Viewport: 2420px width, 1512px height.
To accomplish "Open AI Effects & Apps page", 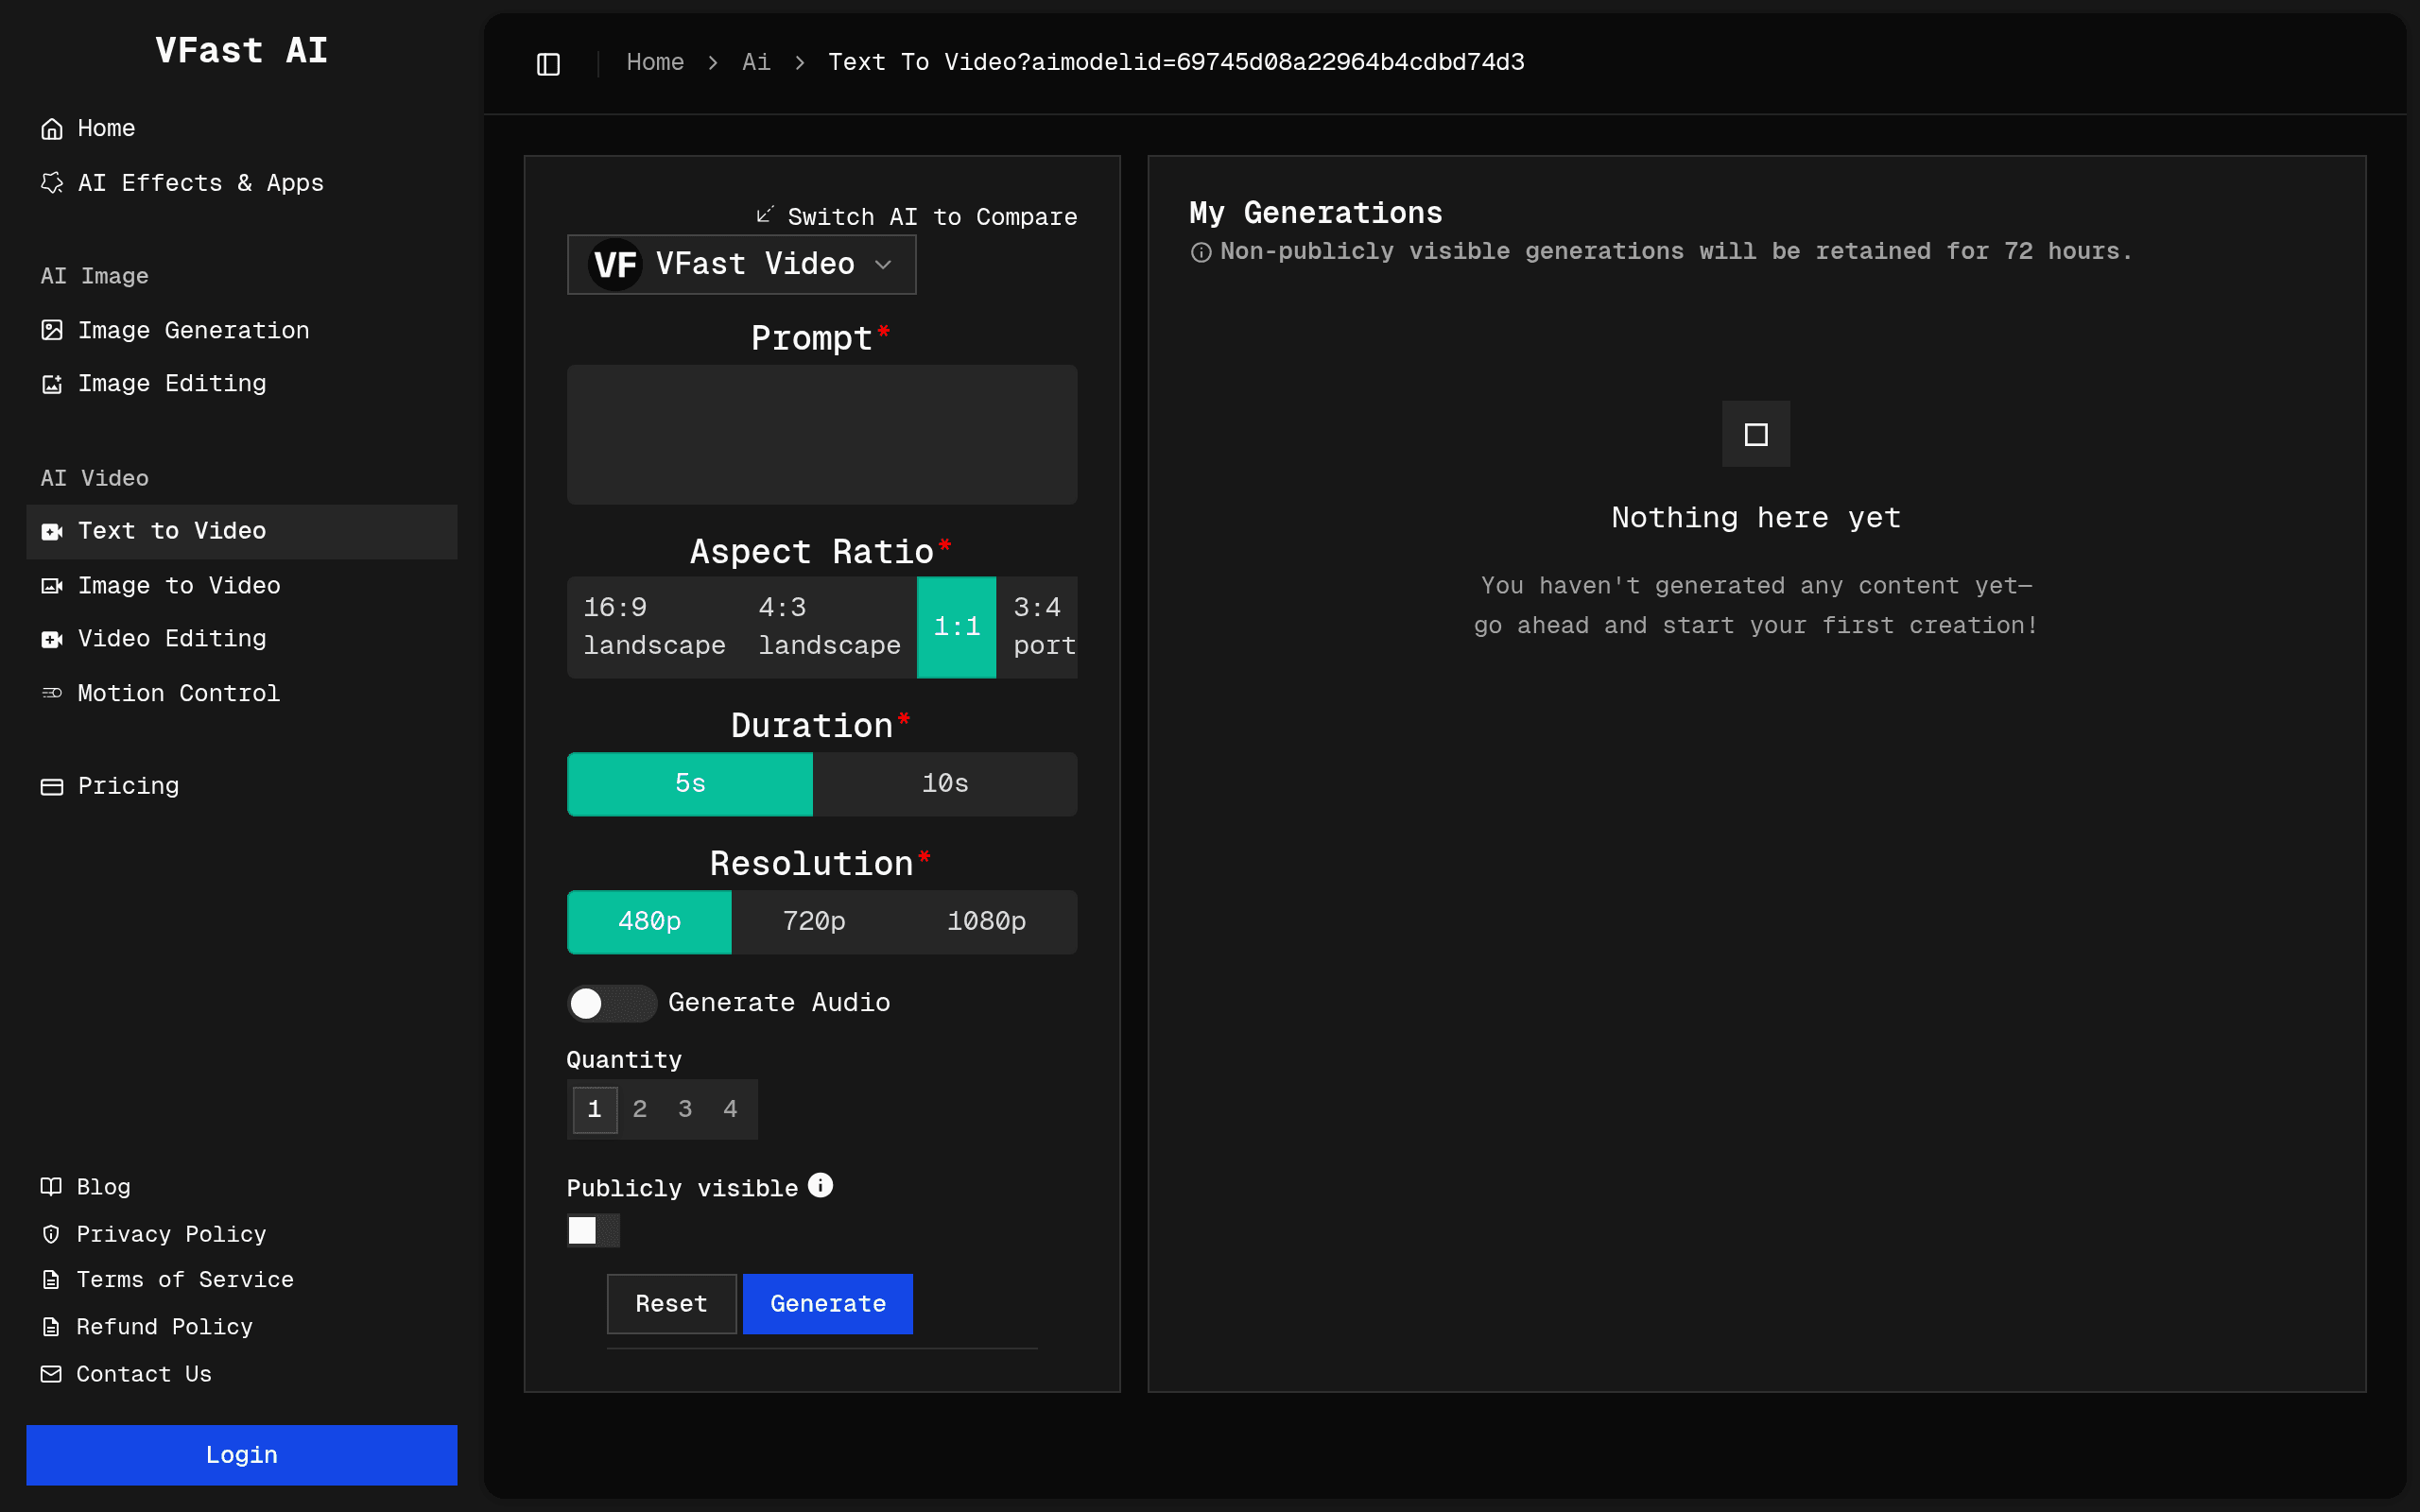I will [242, 183].
